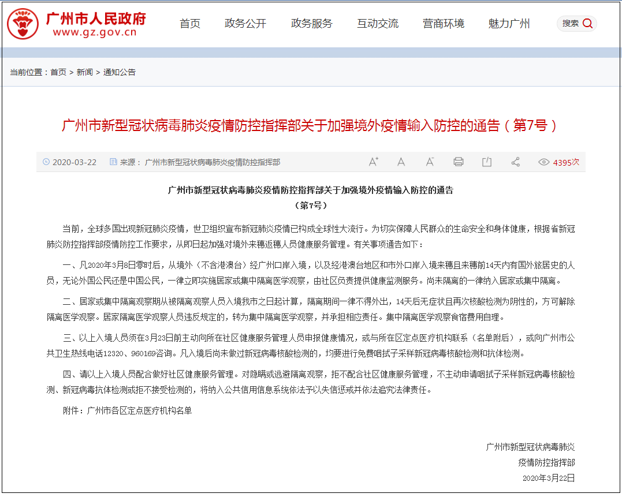Open the 营商环境 menu item
Viewport: 622px width, 497px height.
(x=444, y=24)
